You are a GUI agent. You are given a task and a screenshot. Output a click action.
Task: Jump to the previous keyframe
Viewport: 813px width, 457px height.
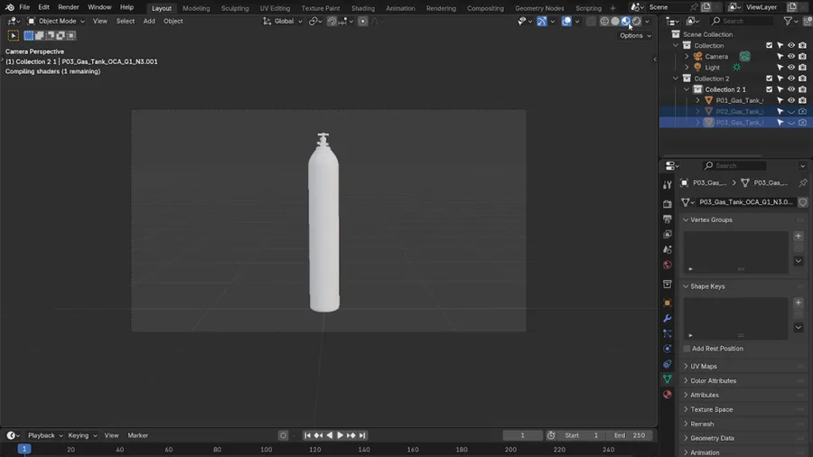click(318, 435)
